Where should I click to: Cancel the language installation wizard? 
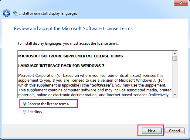[175, 131]
